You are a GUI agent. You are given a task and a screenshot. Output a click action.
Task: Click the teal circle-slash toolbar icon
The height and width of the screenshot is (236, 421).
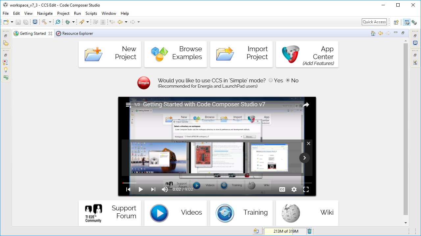(x=58, y=22)
